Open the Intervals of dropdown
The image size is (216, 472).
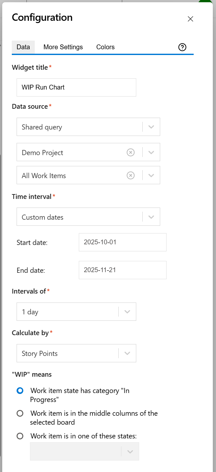[x=127, y=311]
